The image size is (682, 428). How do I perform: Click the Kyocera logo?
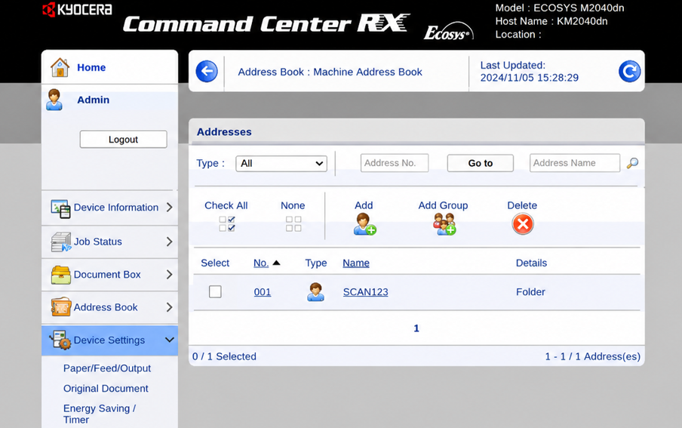[x=77, y=9]
